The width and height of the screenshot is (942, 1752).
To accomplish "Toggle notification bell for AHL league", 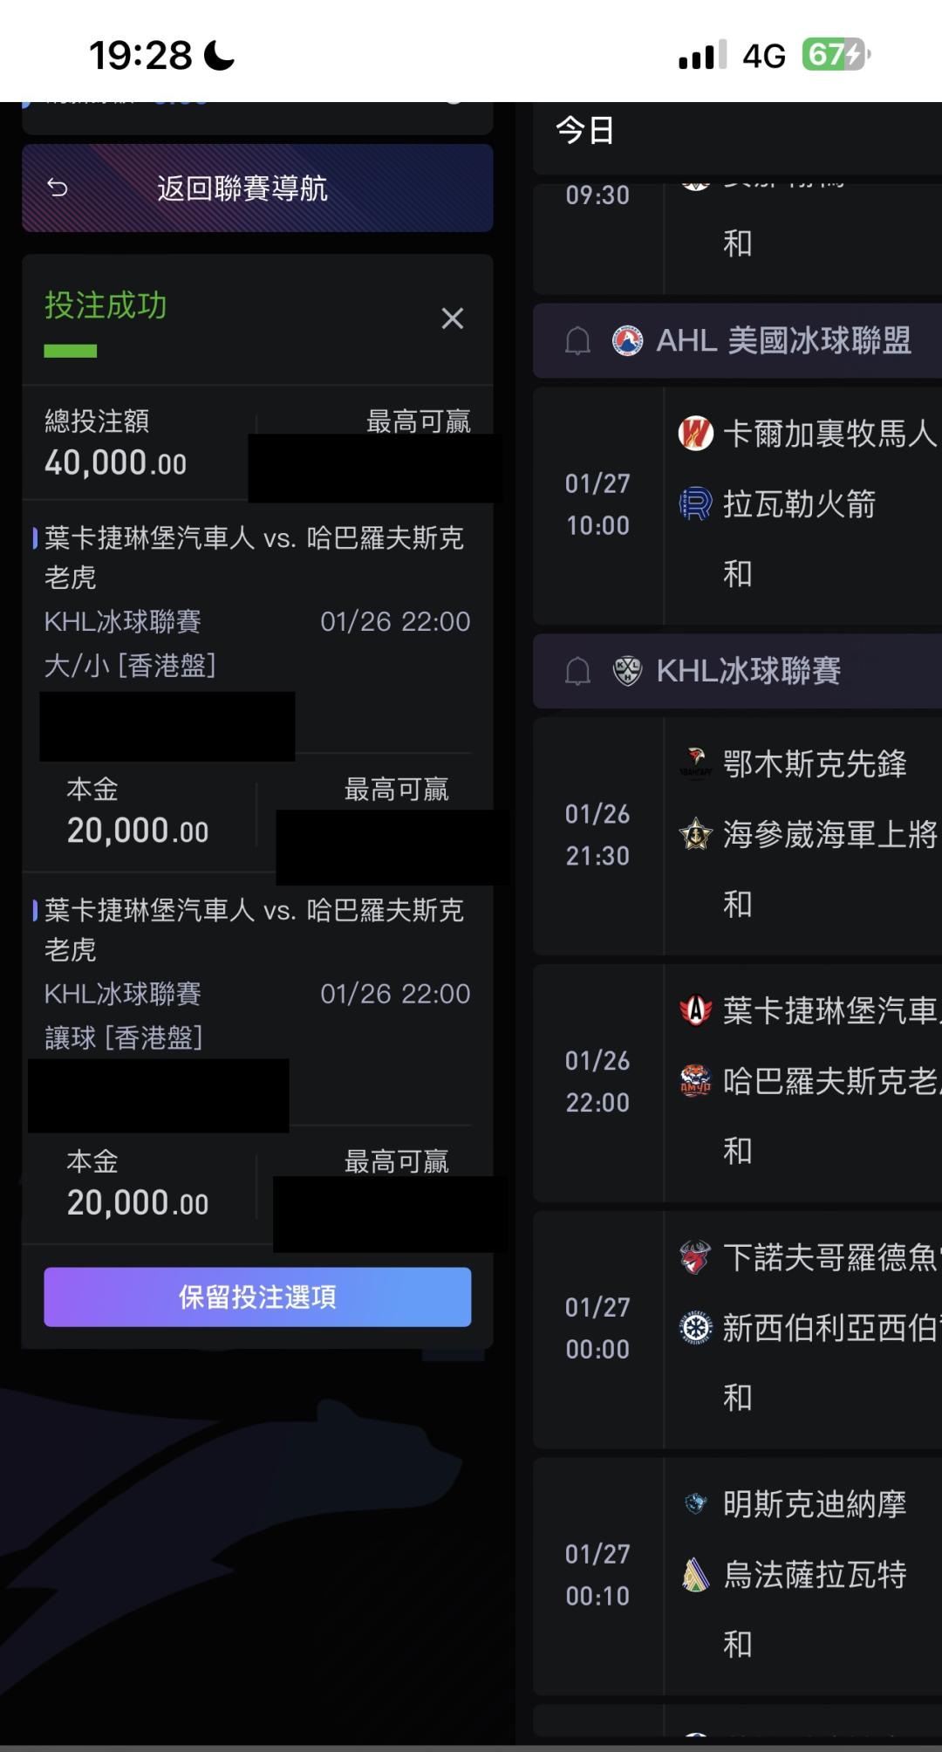I will pyautogui.click(x=577, y=340).
